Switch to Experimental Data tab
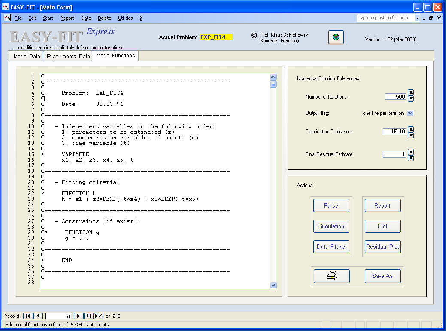Viewport: 446px width, 331px height. (68, 57)
